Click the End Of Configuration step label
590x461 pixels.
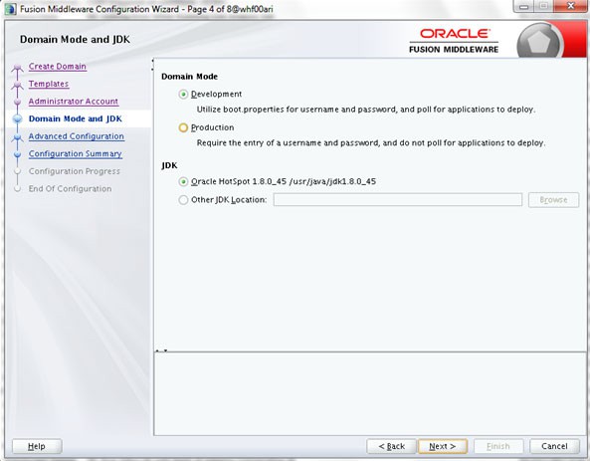[70, 189]
